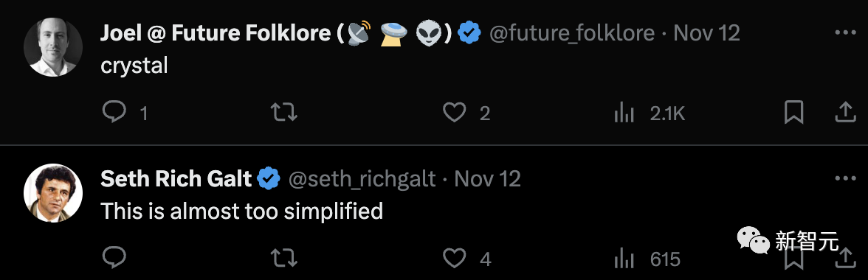The width and height of the screenshot is (868, 280).
Task: Open more options on Seth's tweet
Action: 845,178
